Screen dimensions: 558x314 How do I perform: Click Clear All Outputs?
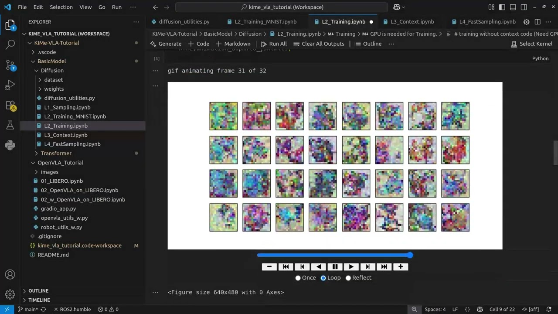[319, 44]
